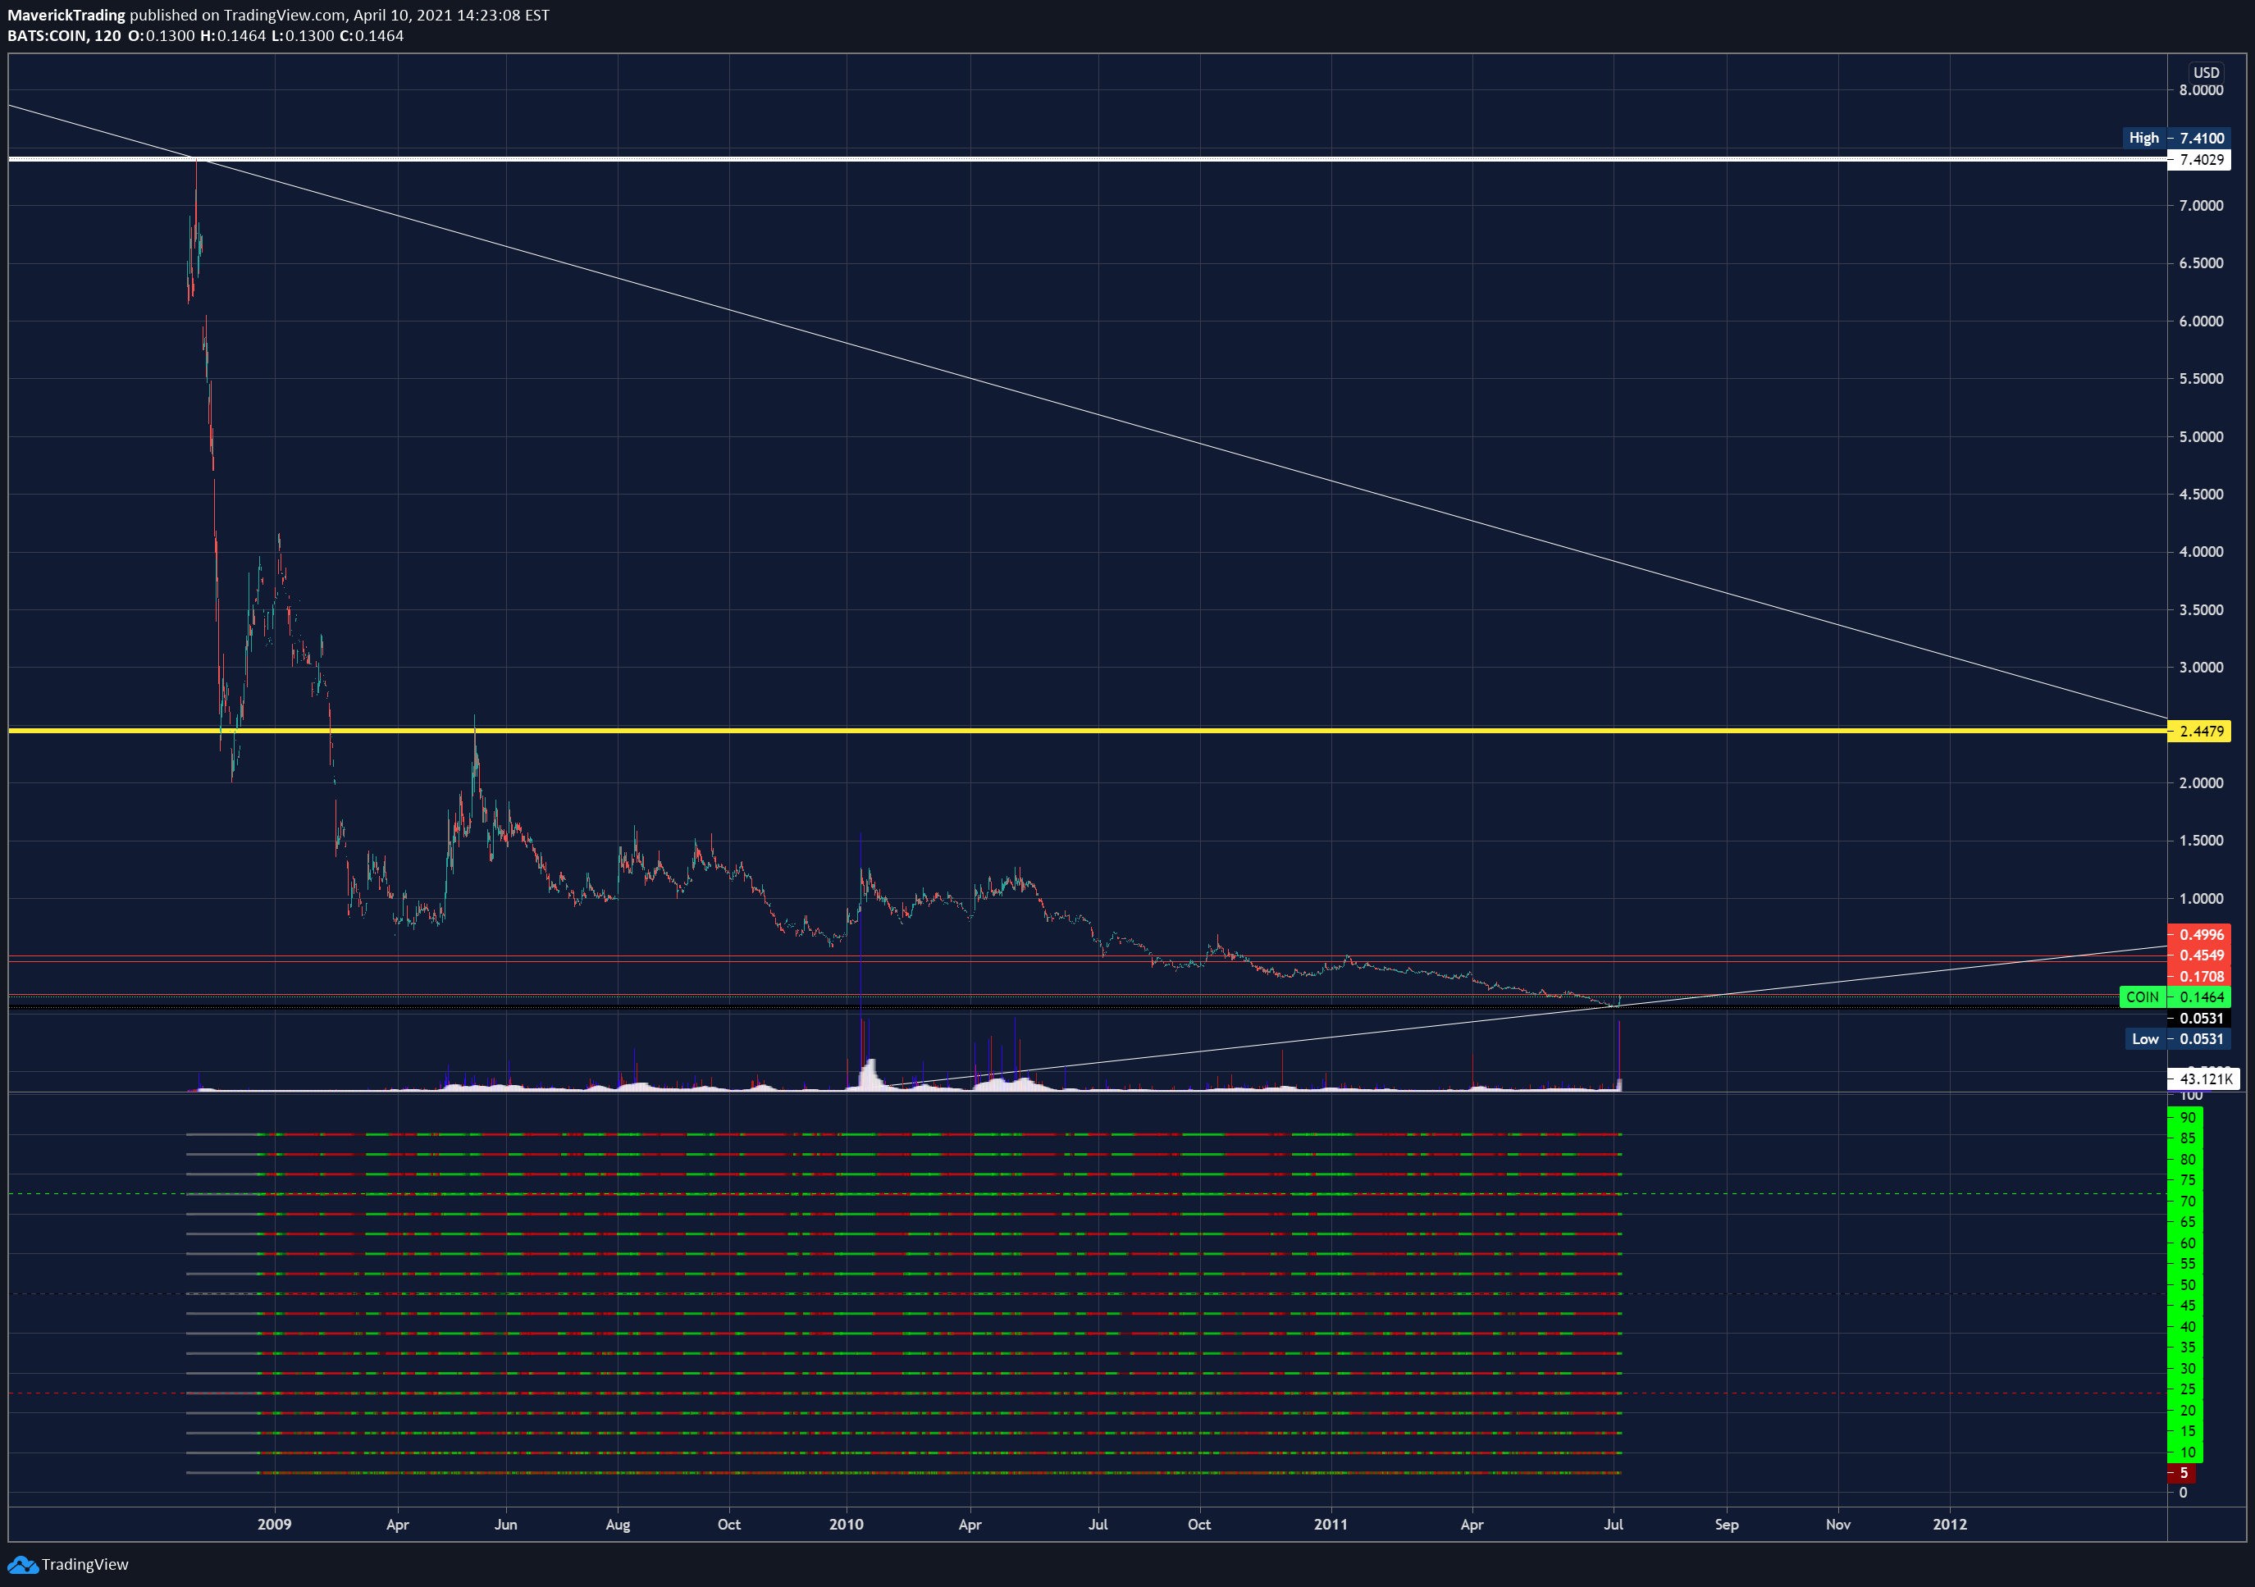Click the MaverickTrading author name
2255x1587 pixels.
[66, 15]
